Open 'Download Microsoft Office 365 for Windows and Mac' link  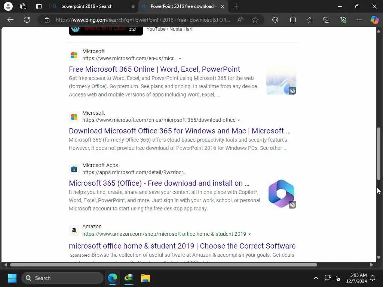[180, 131]
